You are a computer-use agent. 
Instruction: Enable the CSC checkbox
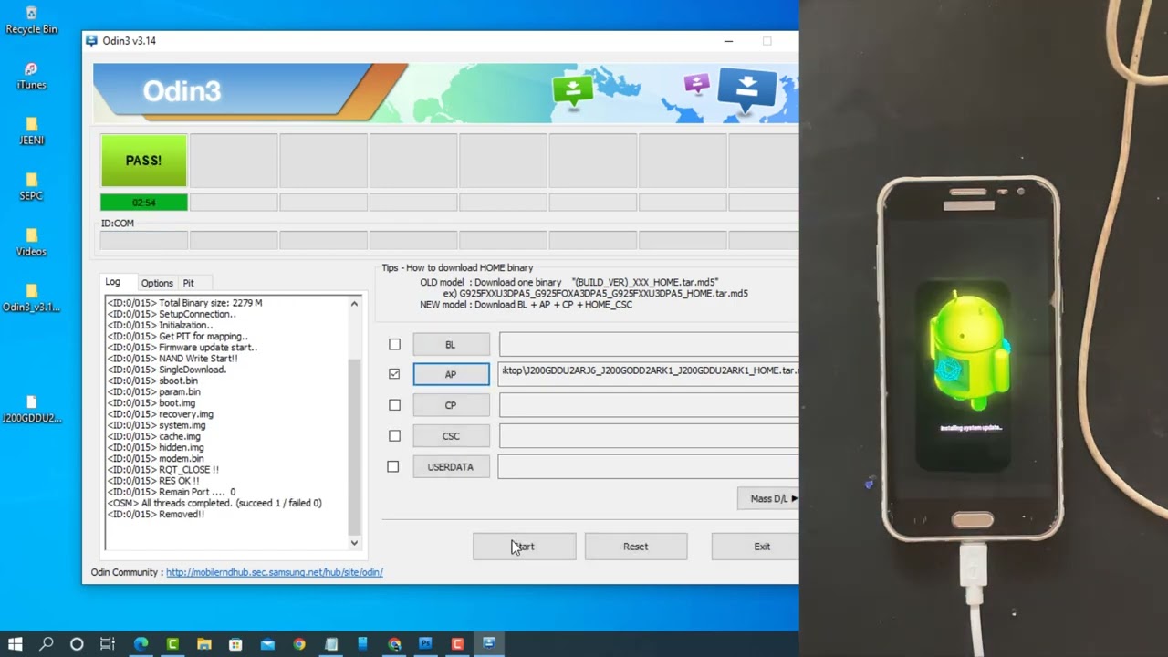pyautogui.click(x=394, y=436)
